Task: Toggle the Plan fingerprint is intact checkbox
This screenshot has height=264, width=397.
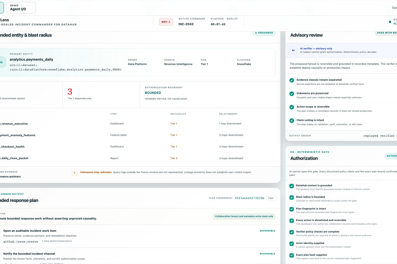Action: point(292,209)
